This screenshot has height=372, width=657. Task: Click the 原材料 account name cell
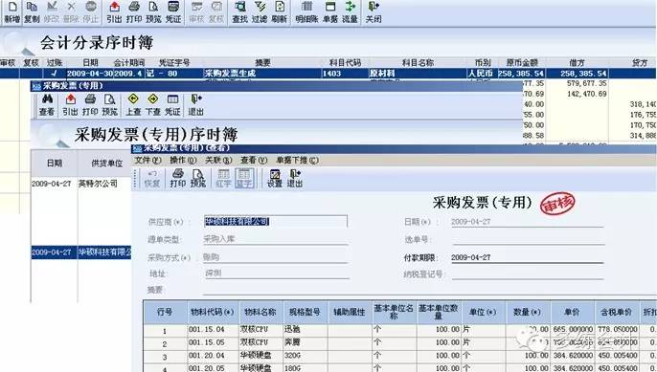click(418, 74)
